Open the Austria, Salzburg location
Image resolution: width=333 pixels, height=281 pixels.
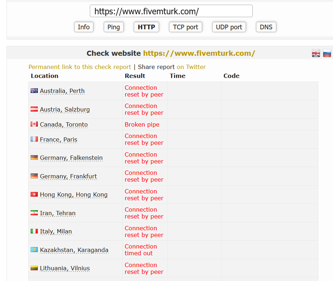(x=65, y=109)
